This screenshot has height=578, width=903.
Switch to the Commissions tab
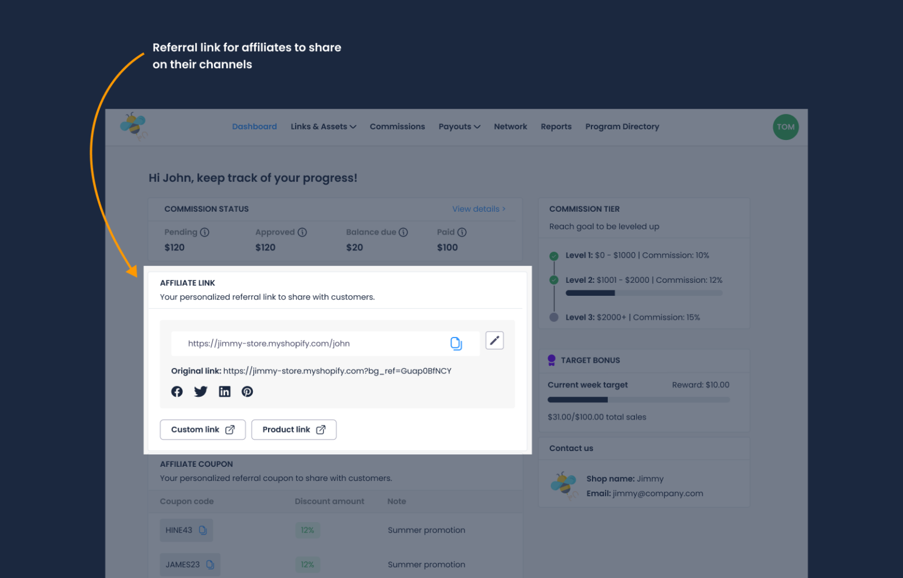pos(397,126)
